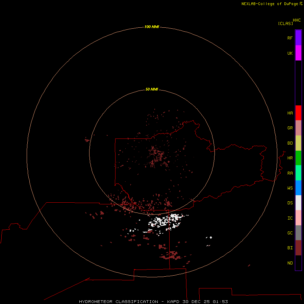Click the Hydrometeor Classification KAPD title caption
Viewport: 304px width, 304px height.
(153, 302)
